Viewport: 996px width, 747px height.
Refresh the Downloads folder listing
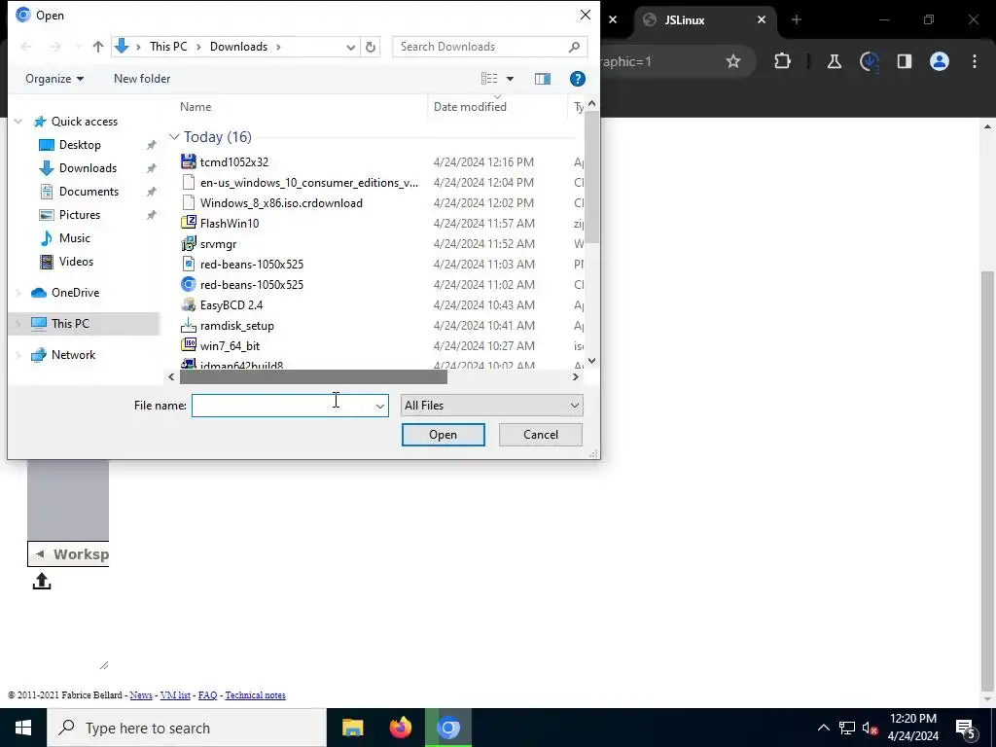point(371,47)
